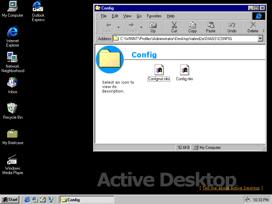Launch Outlook Express from Quick Launch
This screenshot has height=204, width=272.
pos(35,200)
